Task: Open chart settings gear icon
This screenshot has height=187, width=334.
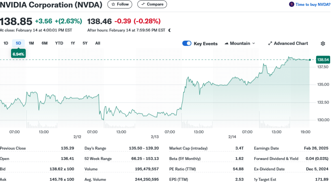Action: (323, 43)
